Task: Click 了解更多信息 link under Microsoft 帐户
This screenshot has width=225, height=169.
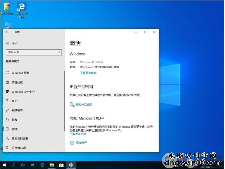Action: [x=78, y=134]
